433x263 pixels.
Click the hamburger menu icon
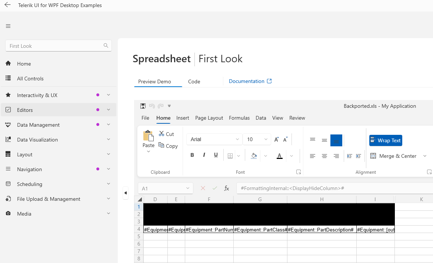click(8, 26)
